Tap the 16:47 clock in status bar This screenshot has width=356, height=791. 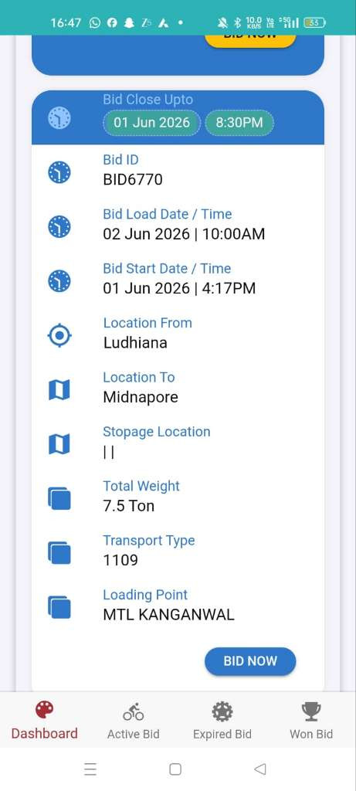[66, 22]
